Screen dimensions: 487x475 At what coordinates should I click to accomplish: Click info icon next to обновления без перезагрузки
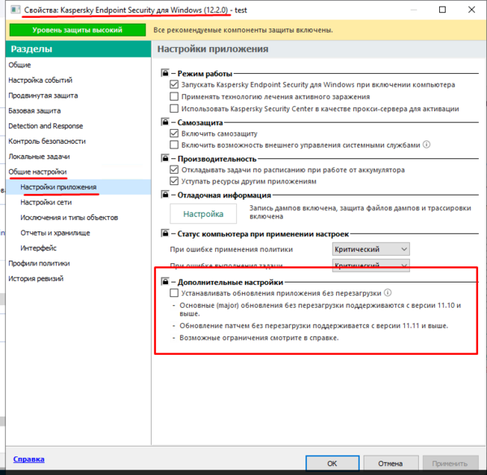pos(388,292)
